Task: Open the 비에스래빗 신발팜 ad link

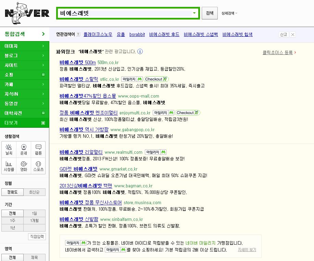Action: (x=79, y=219)
